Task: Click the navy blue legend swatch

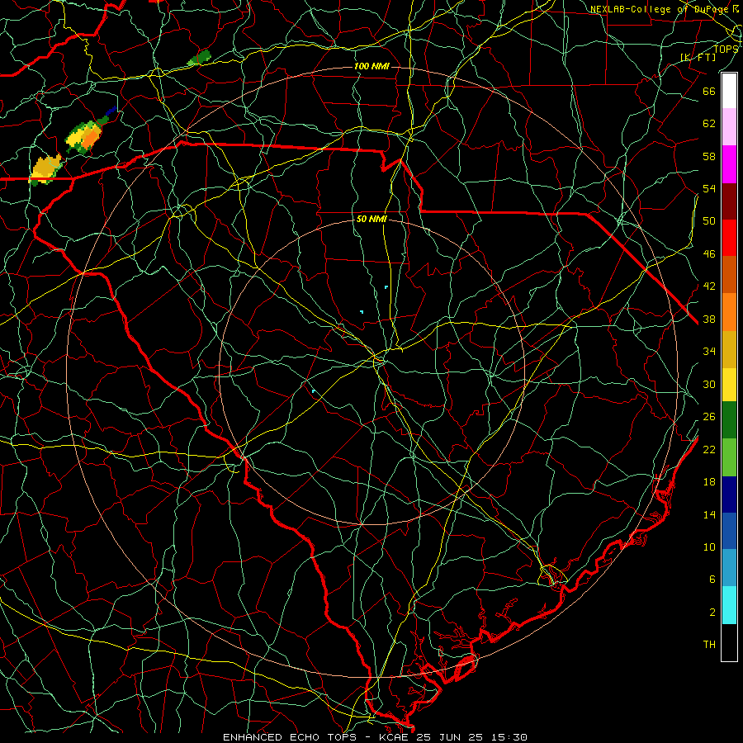Action: [x=729, y=495]
